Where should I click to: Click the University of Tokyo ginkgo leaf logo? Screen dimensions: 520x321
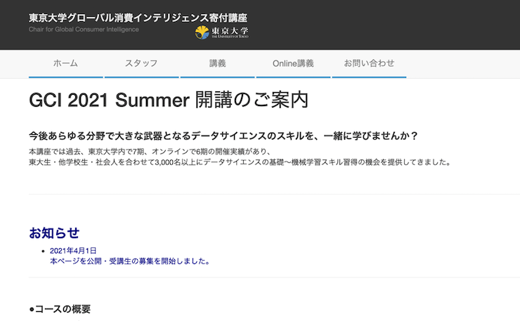(202, 32)
